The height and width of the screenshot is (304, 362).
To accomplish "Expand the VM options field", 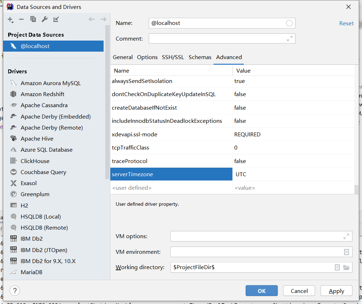I will (x=346, y=236).
